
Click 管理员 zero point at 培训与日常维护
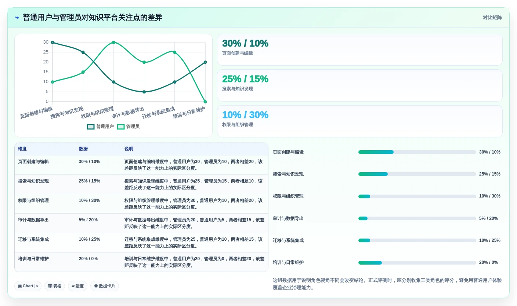tap(205, 102)
